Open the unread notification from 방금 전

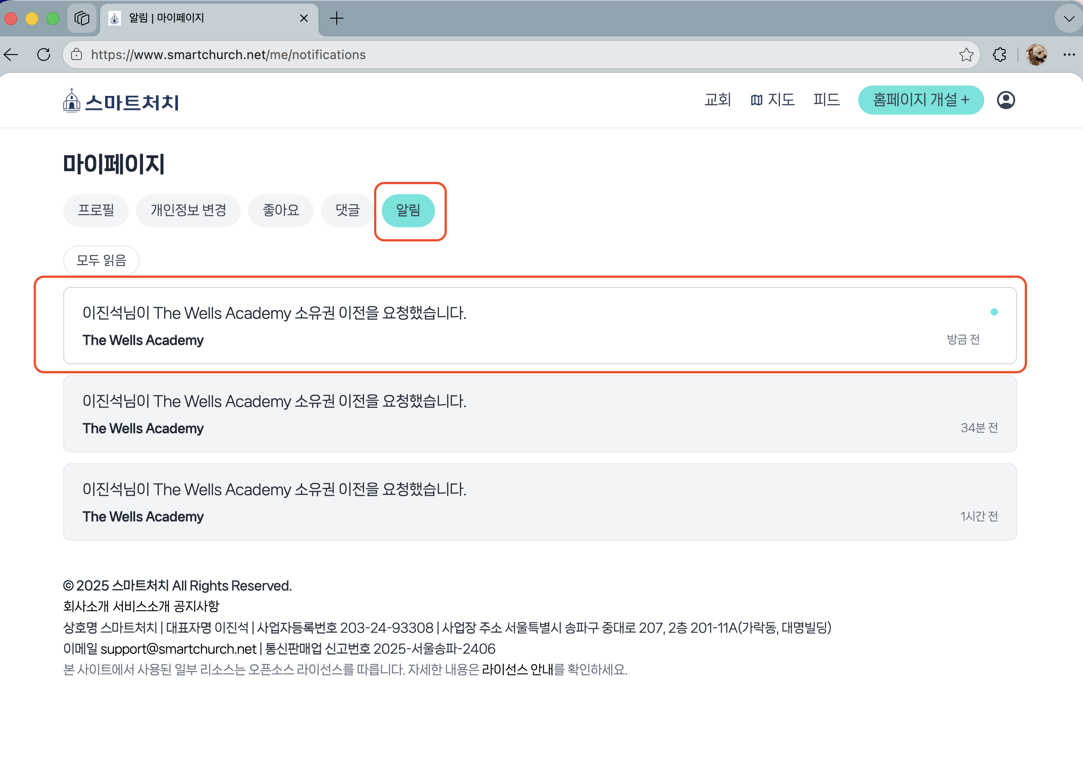[x=540, y=326]
